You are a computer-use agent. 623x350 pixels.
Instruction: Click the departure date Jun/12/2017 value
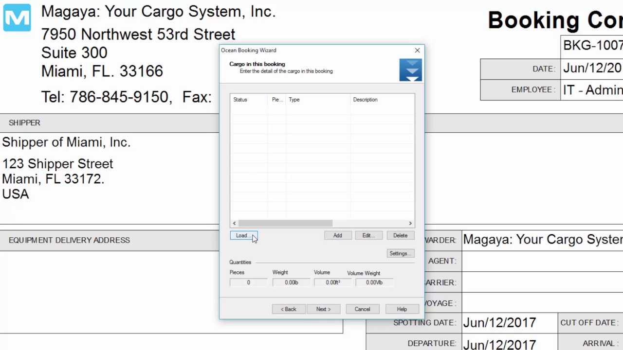point(499,344)
